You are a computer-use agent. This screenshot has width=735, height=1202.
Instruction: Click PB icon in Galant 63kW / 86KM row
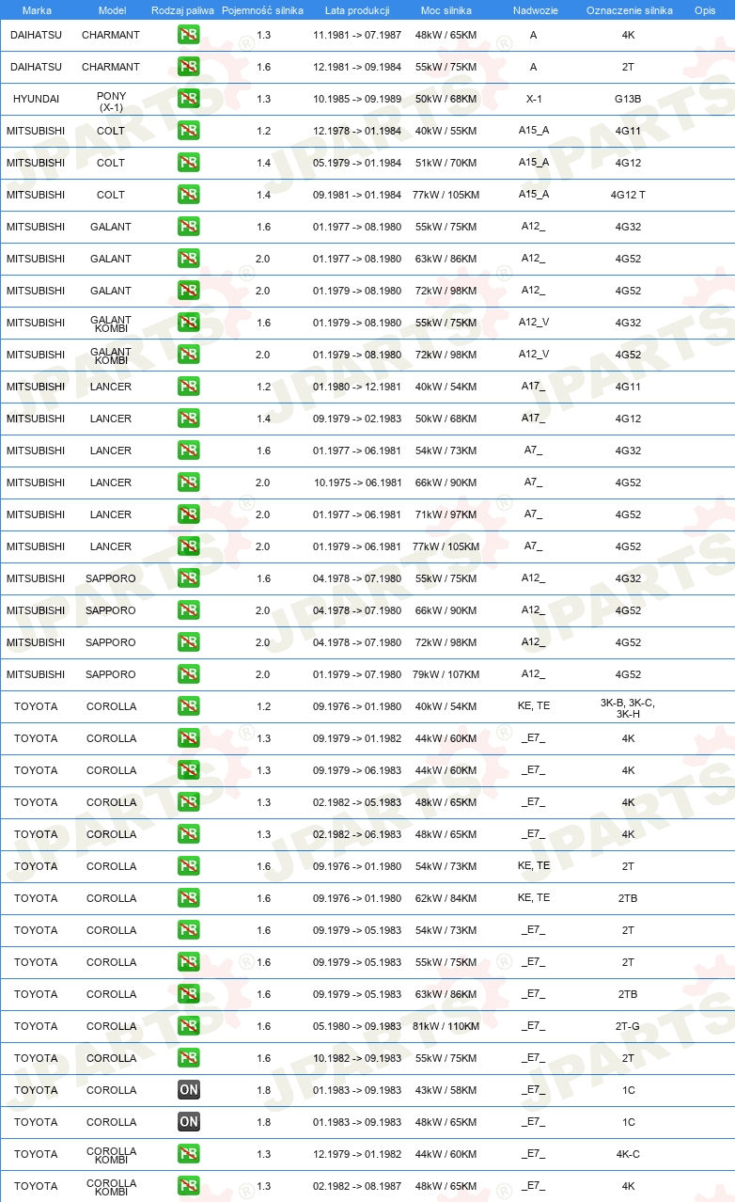pos(189,259)
